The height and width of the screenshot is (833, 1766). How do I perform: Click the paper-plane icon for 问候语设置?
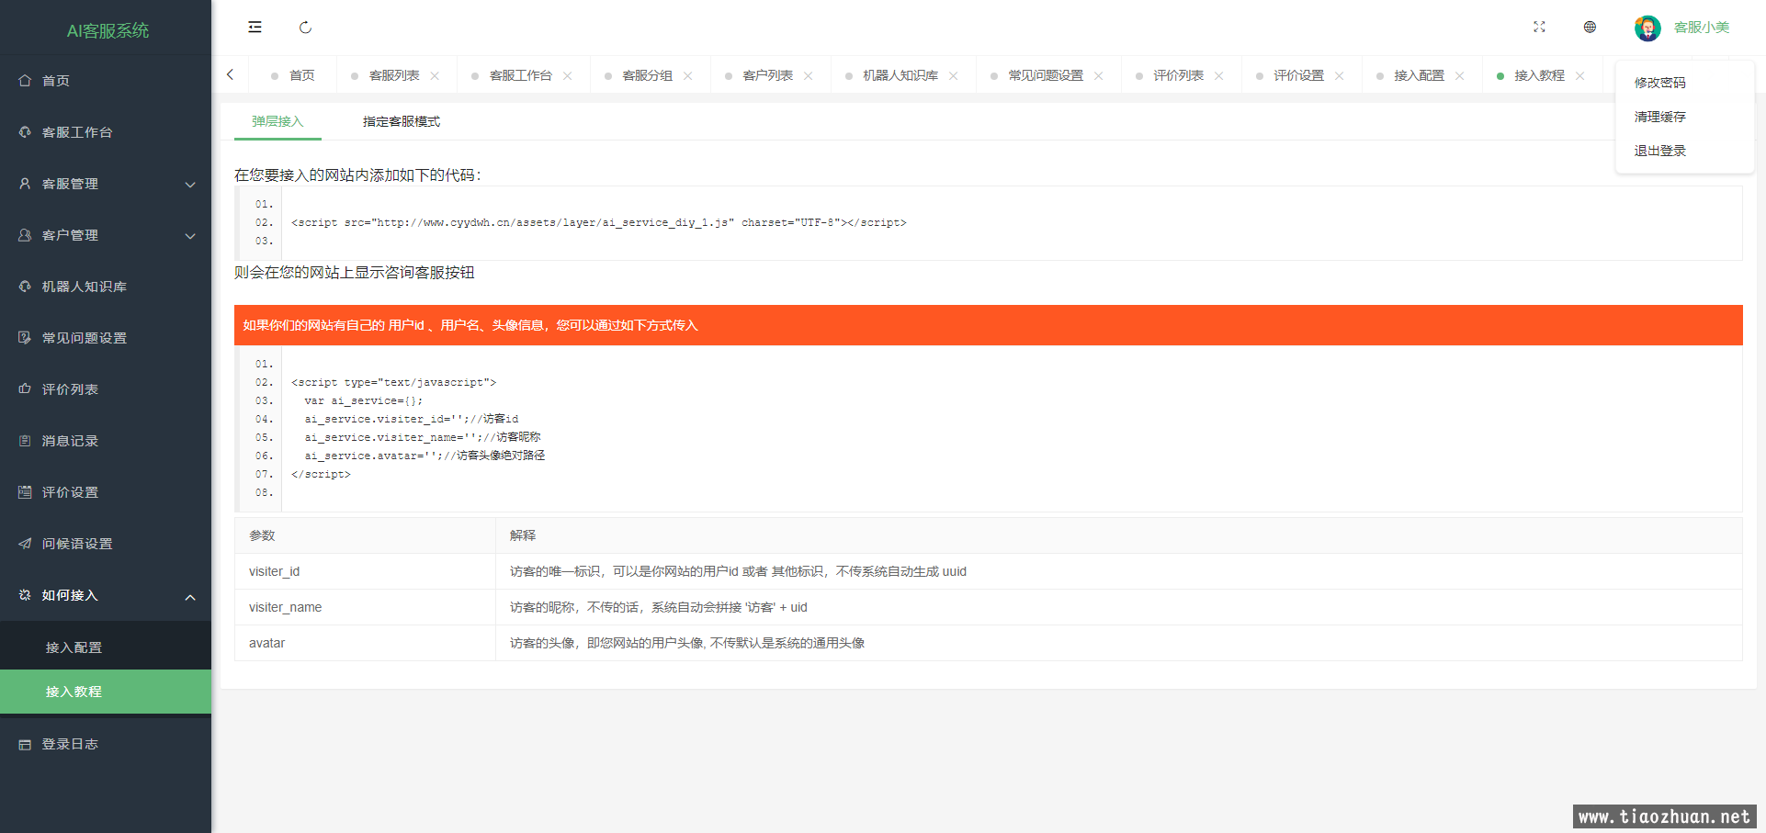pyautogui.click(x=25, y=544)
